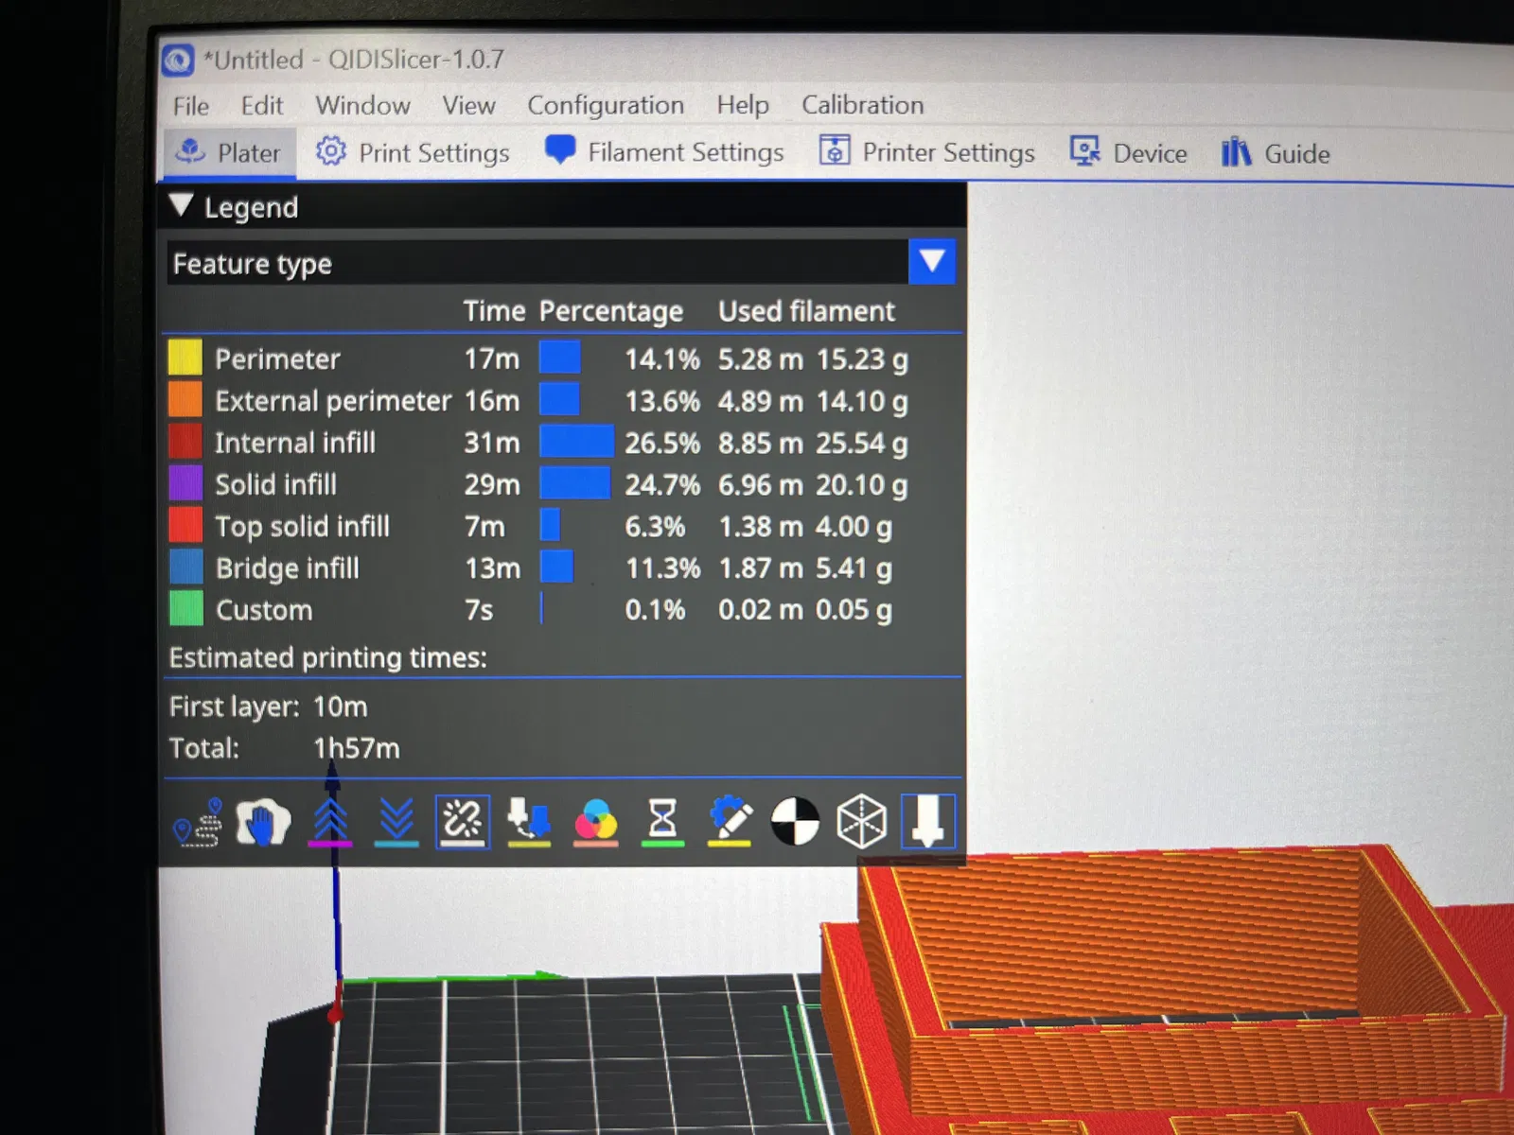
Task: Switch to the Device tab
Action: 1128,152
